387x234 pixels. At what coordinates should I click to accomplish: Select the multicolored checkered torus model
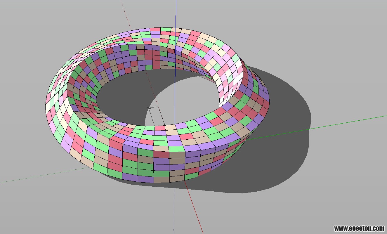pyautogui.click(x=158, y=105)
